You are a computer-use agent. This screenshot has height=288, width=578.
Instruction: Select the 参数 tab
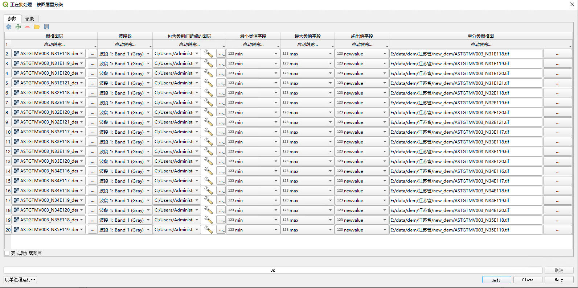click(x=12, y=19)
